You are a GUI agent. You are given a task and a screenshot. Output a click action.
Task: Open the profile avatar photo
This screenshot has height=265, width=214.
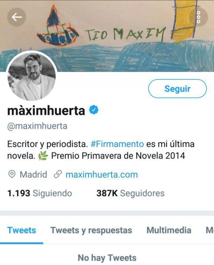tap(32, 76)
